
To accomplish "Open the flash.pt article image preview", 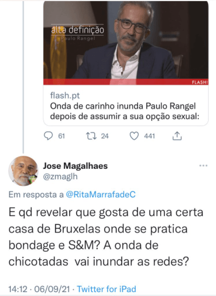I will (126, 43).
